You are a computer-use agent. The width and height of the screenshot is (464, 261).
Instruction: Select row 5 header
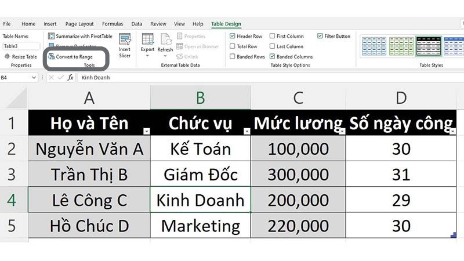click(12, 226)
